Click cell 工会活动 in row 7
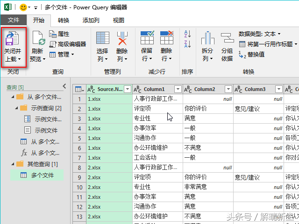Image resolution: width=299 pixels, height=224 pixels. click(157, 158)
